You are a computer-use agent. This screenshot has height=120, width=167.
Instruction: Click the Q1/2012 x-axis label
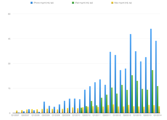117,115
